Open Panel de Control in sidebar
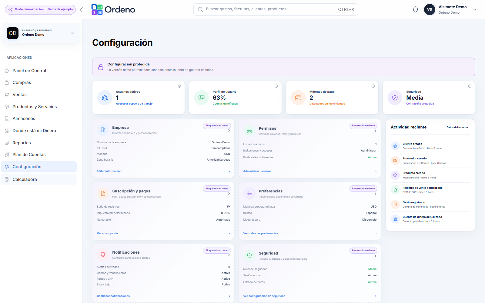The image size is (485, 303). click(39, 71)
